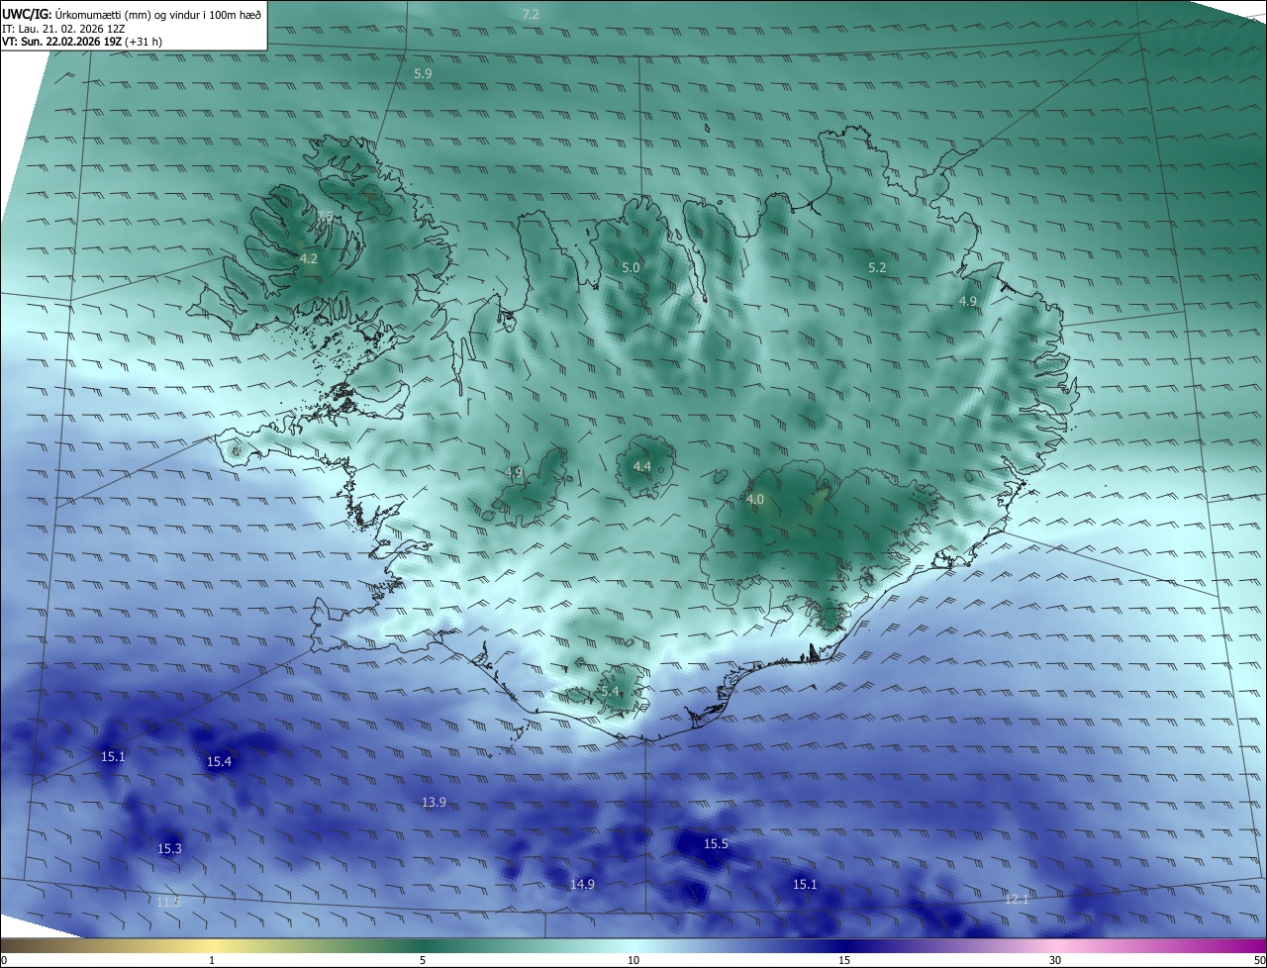Select the 15.5 value label
The width and height of the screenshot is (1267, 968).
click(x=716, y=843)
